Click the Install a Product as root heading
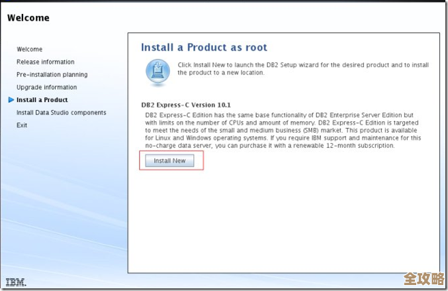The image size is (448, 291). tap(204, 47)
